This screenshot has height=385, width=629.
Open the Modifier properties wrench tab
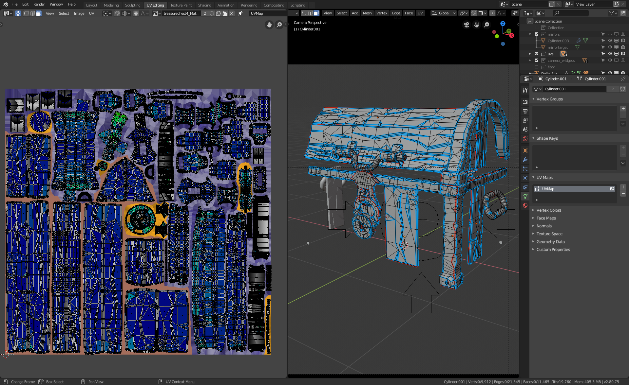[525, 160]
